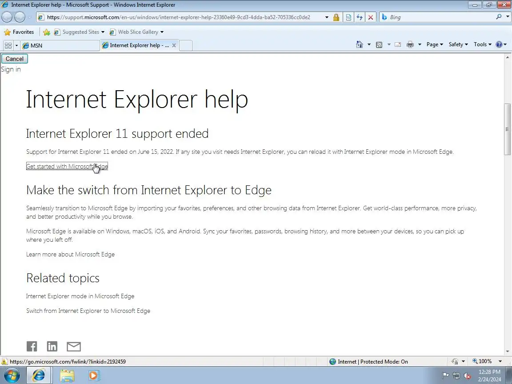Viewport: 512px width, 384px height.
Task: Open Windows Explorer folder taskbar icon
Action: 67,376
